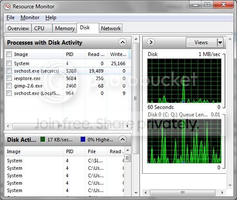237x200 pixels.
Task: Switch to the CPU tab
Action: coord(42,28)
